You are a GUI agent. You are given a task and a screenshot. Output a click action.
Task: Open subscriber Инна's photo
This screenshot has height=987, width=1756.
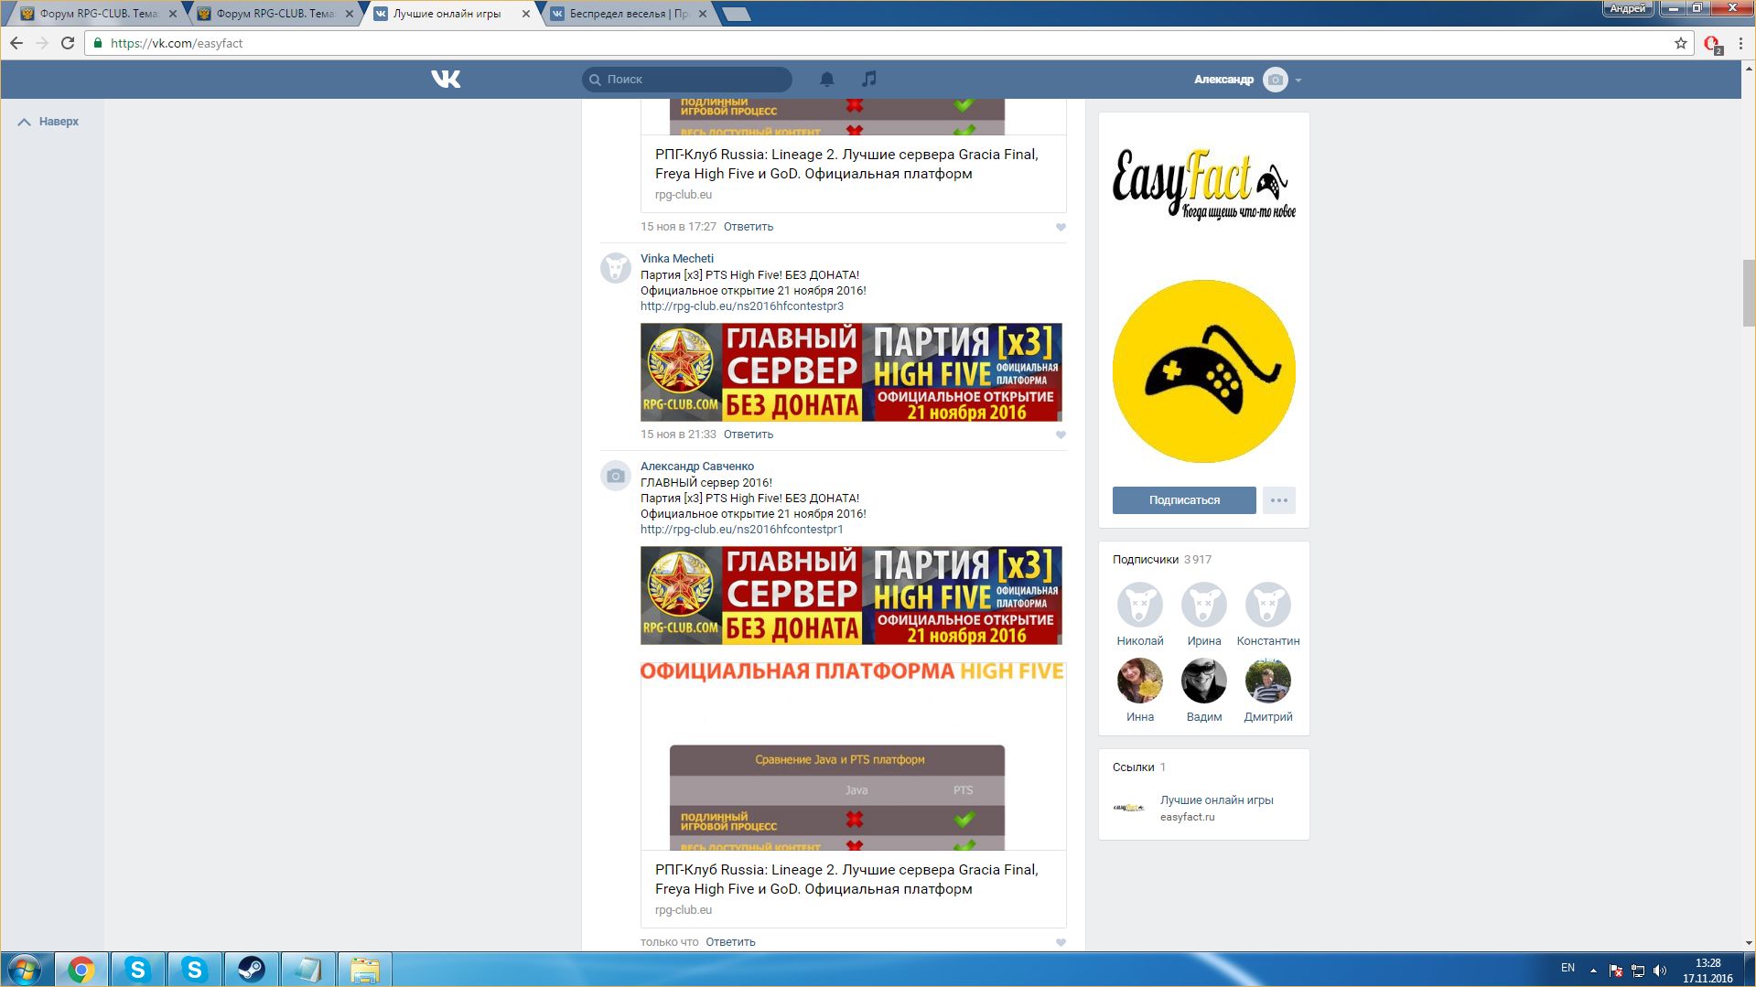[1140, 681]
